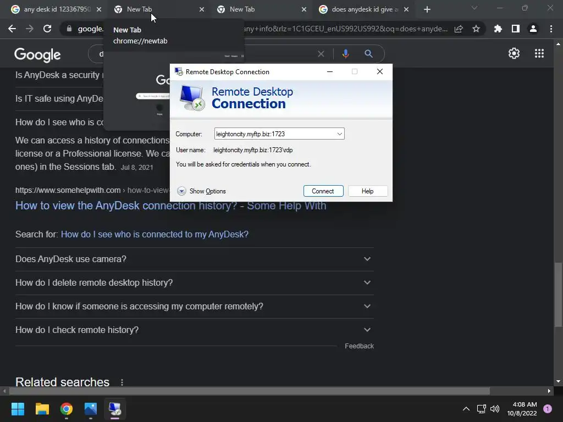The height and width of the screenshot is (422, 563).
Task: Open Chrome profile avatar icon
Action: [533, 29]
